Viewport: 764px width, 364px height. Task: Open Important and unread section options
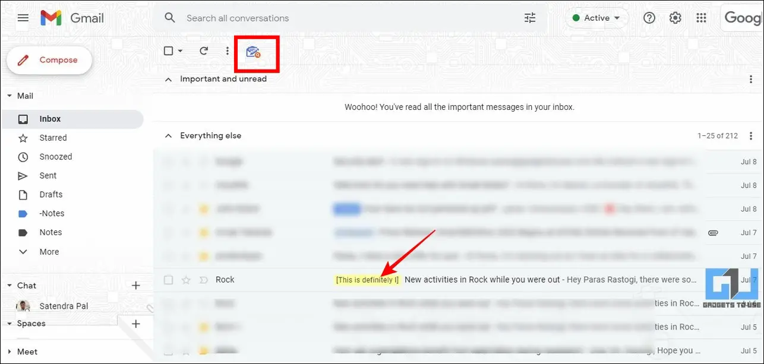pos(751,80)
